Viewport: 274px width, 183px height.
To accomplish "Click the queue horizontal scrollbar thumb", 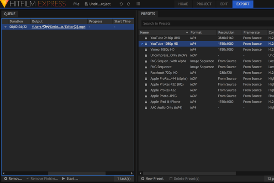I will [77, 173].
